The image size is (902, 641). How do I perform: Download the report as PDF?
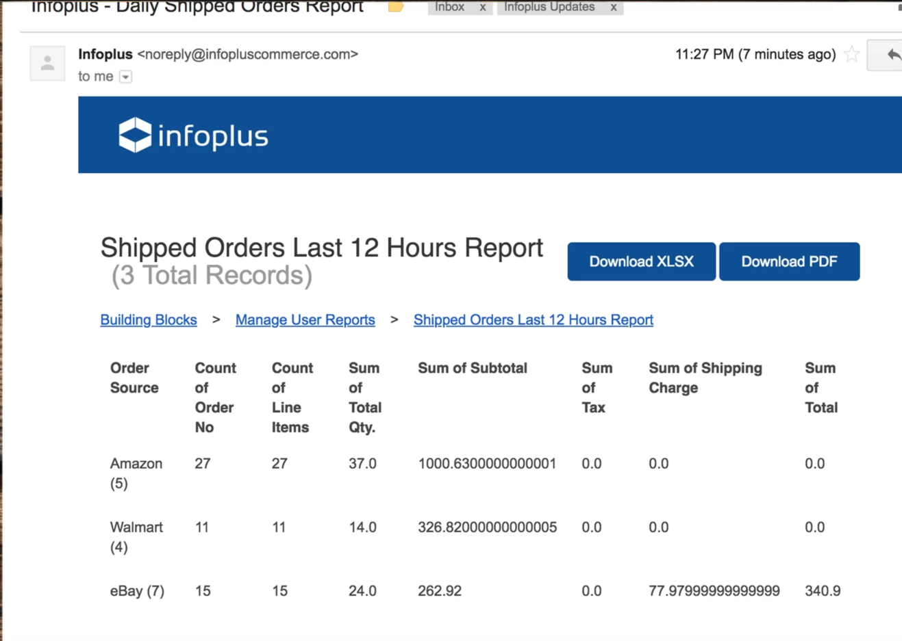coord(789,261)
